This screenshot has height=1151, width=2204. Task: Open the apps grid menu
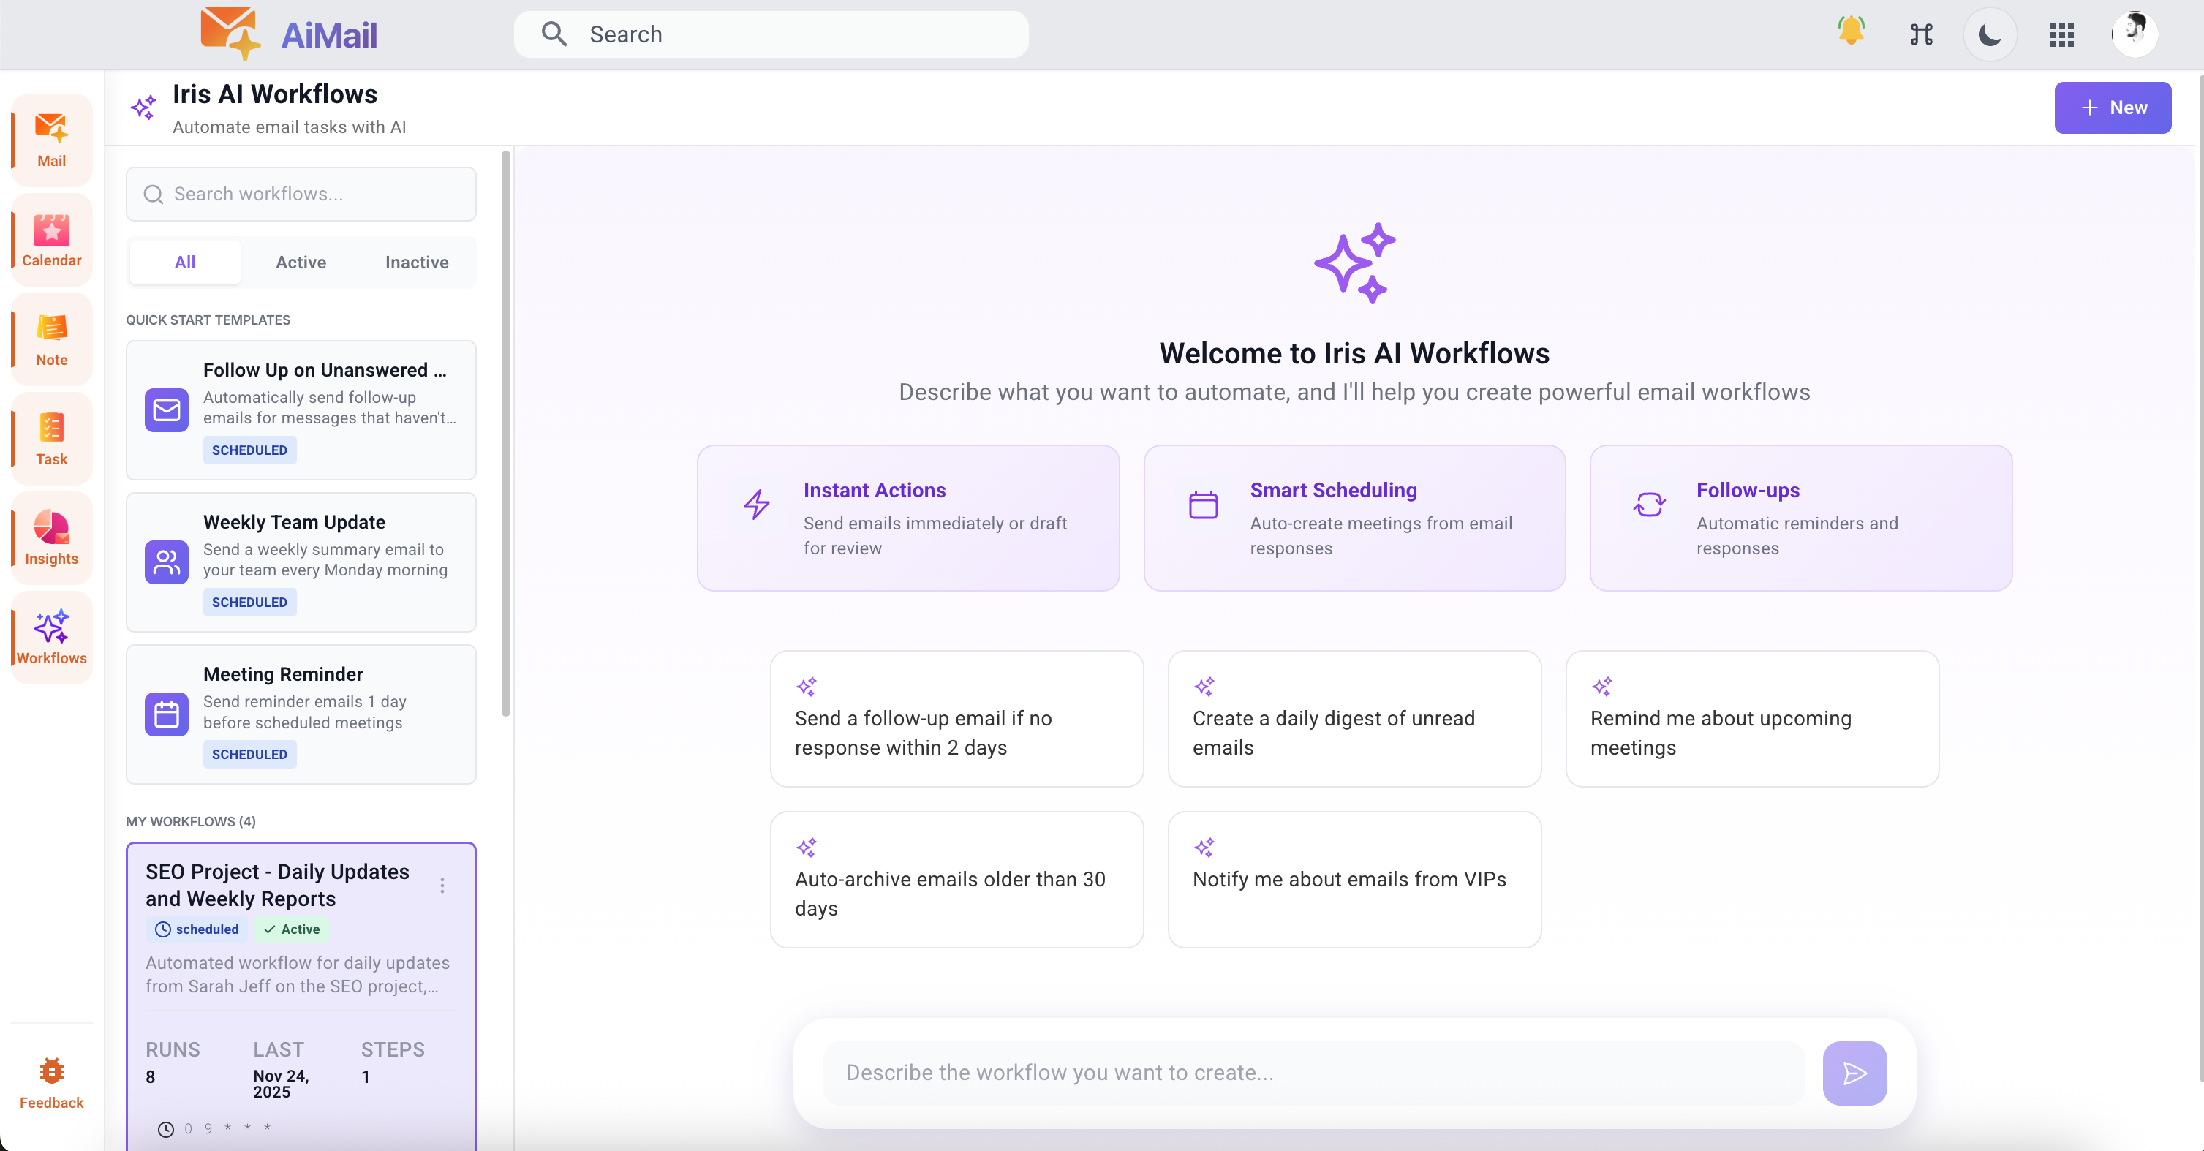[x=2062, y=34]
